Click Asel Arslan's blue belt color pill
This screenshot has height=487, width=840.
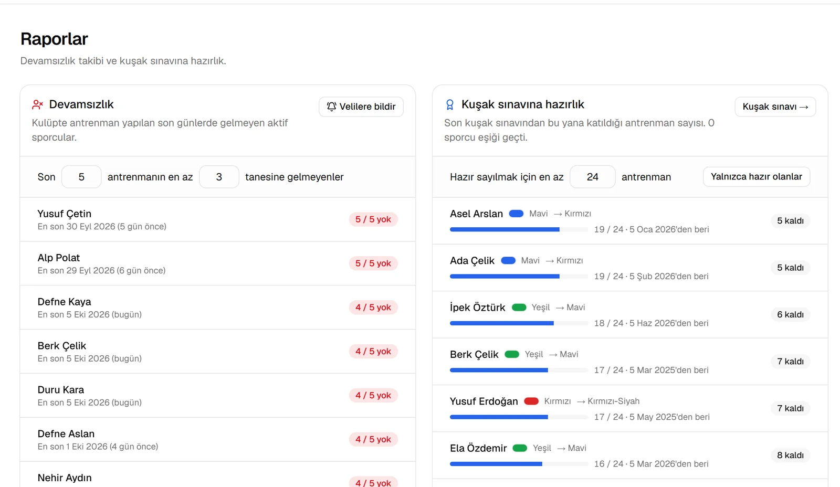coord(517,214)
